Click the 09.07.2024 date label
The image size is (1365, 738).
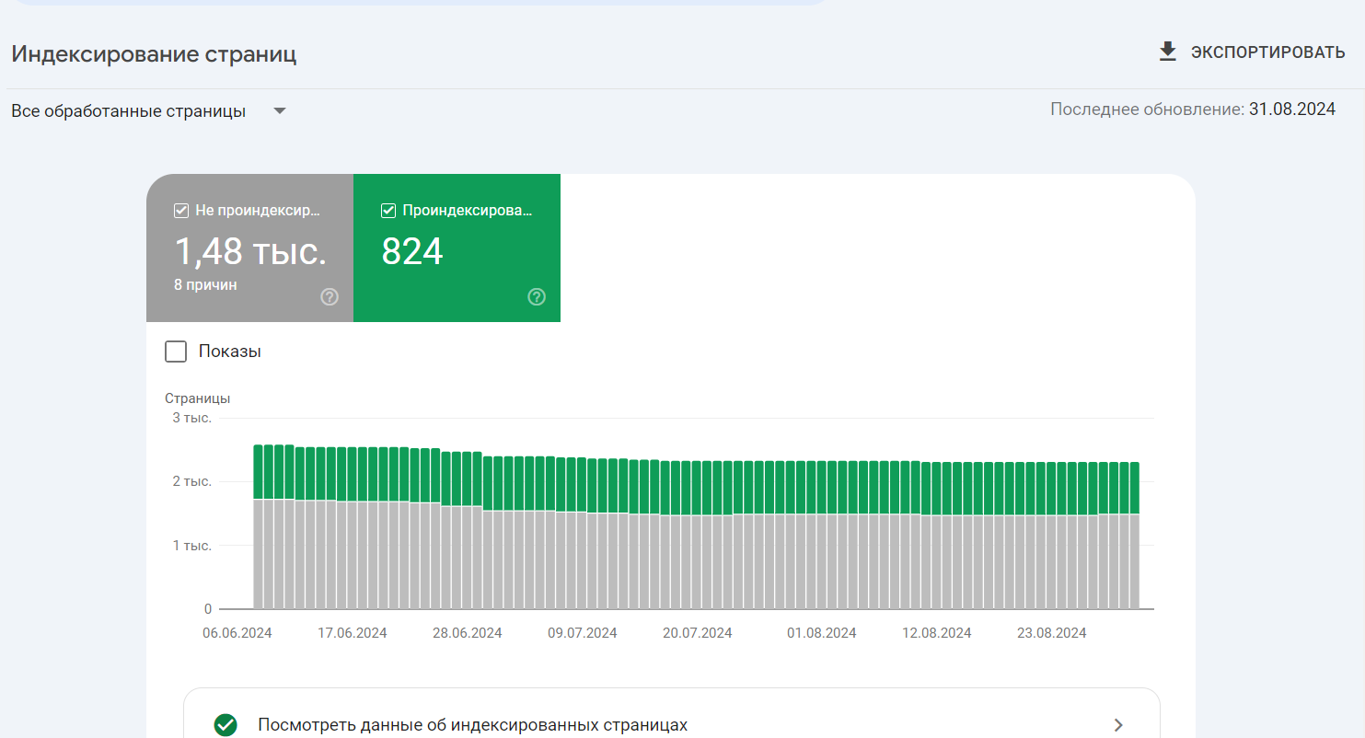coord(583,633)
